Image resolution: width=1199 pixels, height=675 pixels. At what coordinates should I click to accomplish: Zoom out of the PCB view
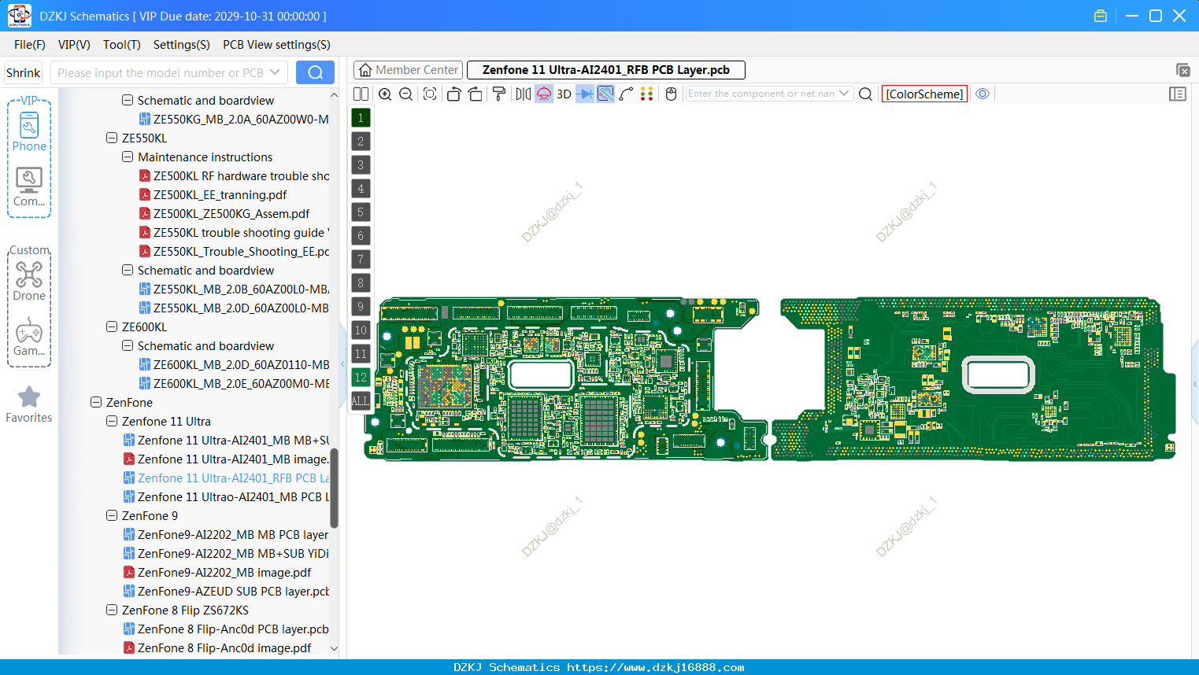(406, 94)
